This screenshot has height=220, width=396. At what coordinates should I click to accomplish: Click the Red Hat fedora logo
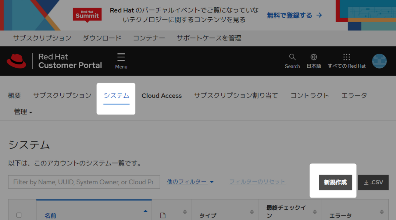tap(16, 61)
